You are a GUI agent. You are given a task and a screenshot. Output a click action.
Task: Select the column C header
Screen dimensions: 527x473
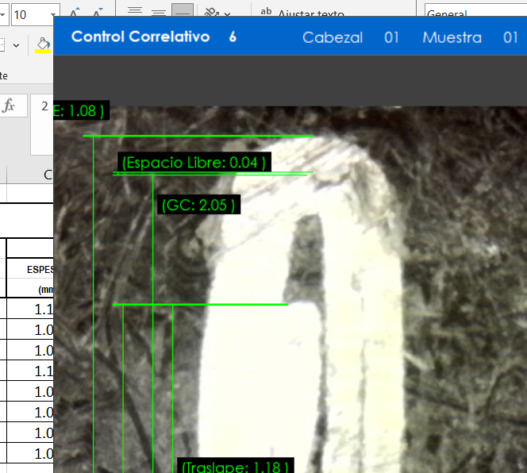[47, 174]
